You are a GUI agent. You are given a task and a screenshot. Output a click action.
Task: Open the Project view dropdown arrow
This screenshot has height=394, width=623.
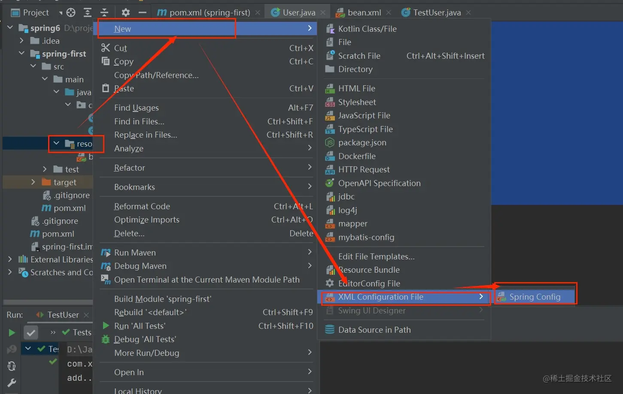(x=61, y=13)
